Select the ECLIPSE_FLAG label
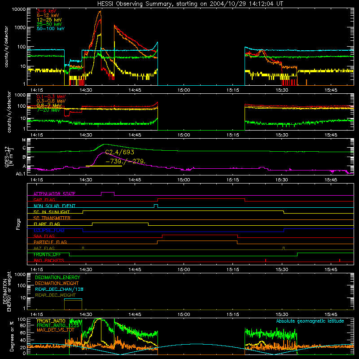The image size is (359, 359). 49,230
